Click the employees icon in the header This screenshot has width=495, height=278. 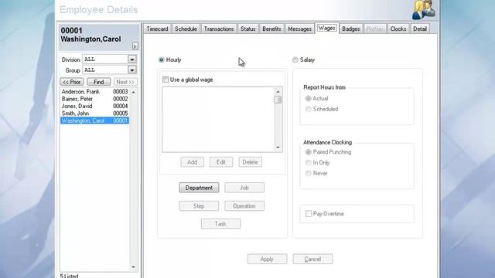424,9
